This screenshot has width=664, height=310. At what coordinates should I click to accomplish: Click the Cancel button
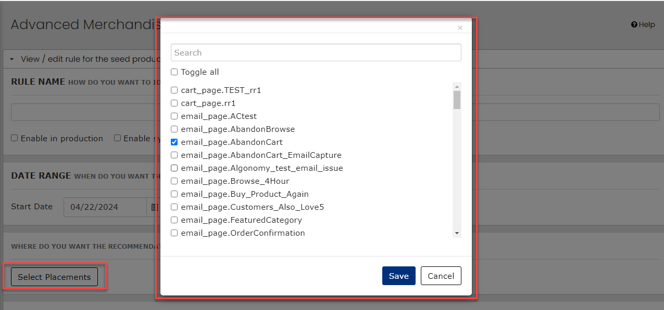click(441, 276)
